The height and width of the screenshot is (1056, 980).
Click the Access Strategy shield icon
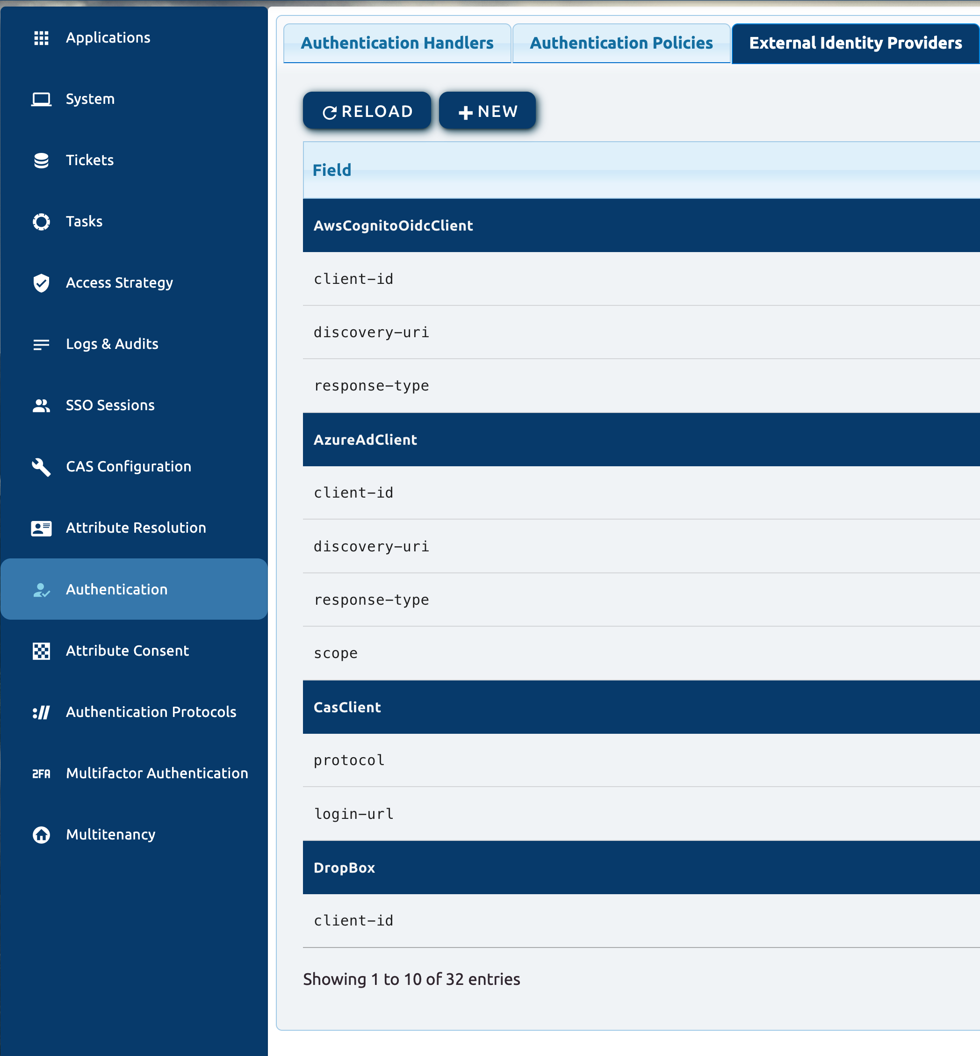click(x=41, y=282)
